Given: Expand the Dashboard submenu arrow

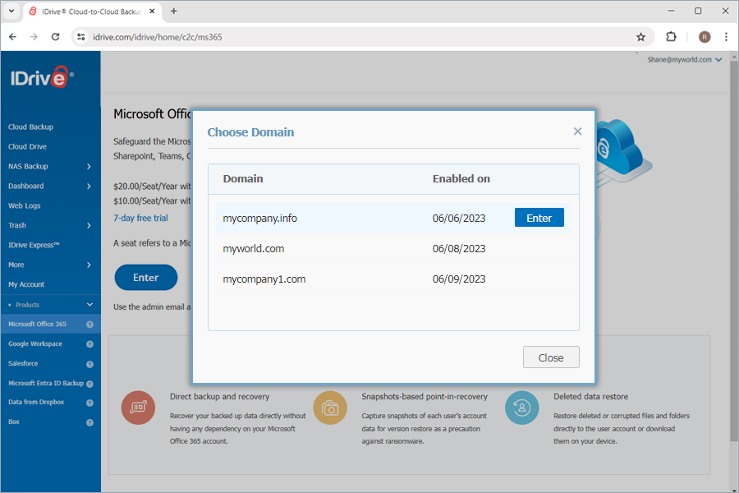Looking at the screenshot, I should [89, 187].
